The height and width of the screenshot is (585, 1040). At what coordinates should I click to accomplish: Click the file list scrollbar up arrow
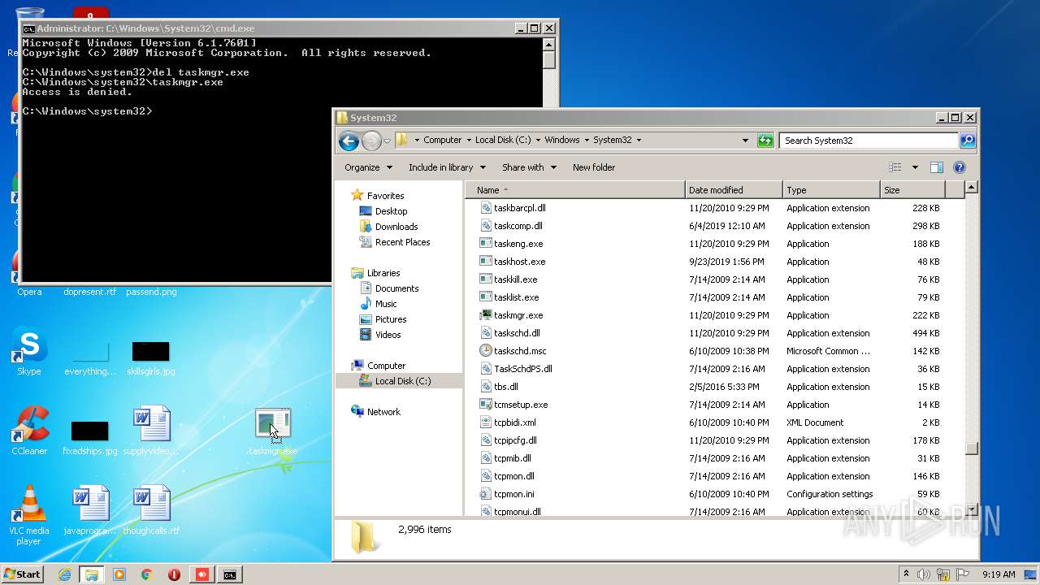pyautogui.click(x=971, y=188)
